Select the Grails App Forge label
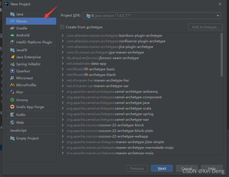Image resolution: width=229 pixels, height=177 pixels. [30, 107]
